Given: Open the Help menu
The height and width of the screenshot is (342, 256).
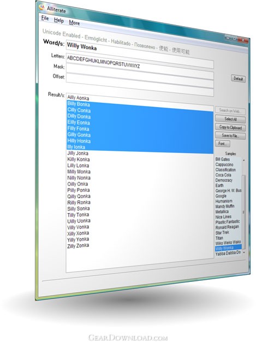Looking at the screenshot, I should 59,21.
